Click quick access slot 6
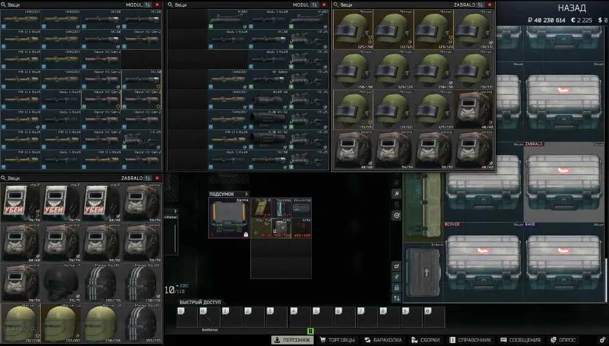This screenshot has height=346, width=609. pos(345,317)
